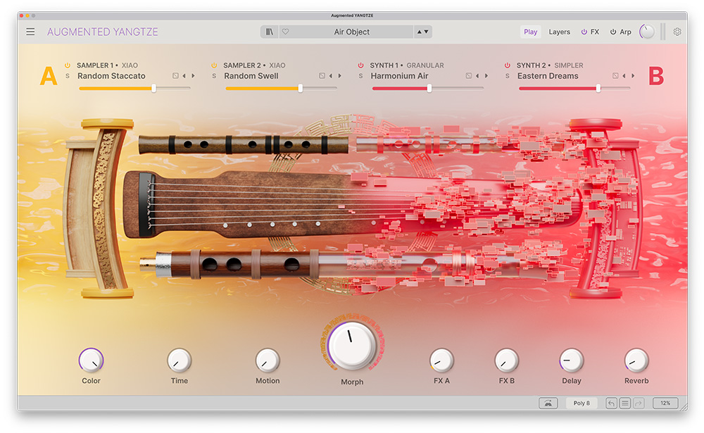This screenshot has width=704, height=433.
Task: Open the preset library browser
Action: pyautogui.click(x=270, y=32)
